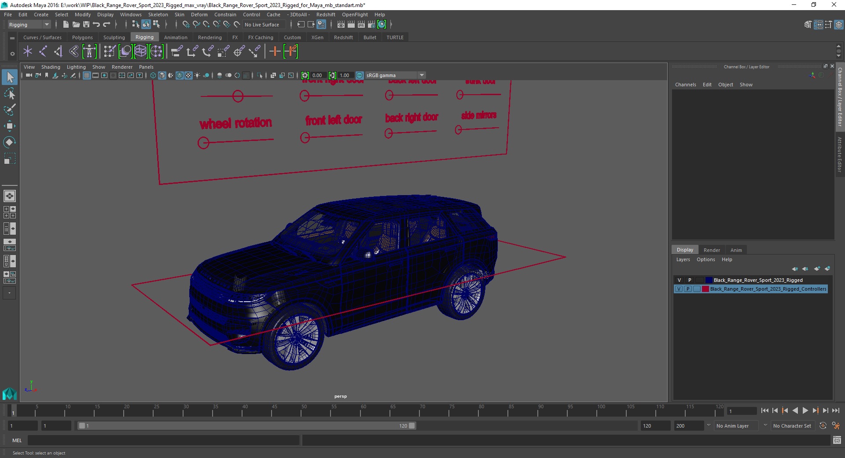Toggle wireframe on shaded in viewport toolbar
Image resolution: width=845 pixels, height=458 pixels.
[x=180, y=75]
